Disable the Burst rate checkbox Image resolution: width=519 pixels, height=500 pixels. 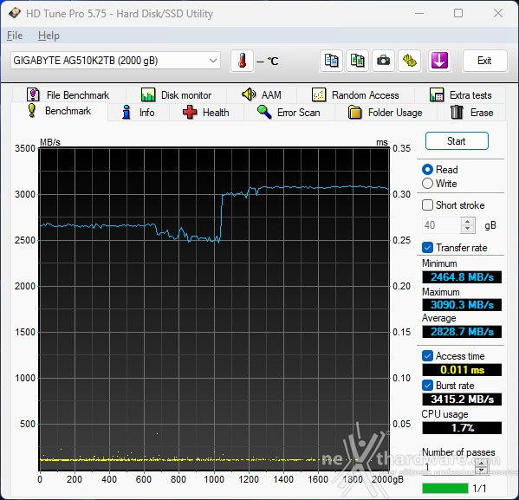point(427,385)
